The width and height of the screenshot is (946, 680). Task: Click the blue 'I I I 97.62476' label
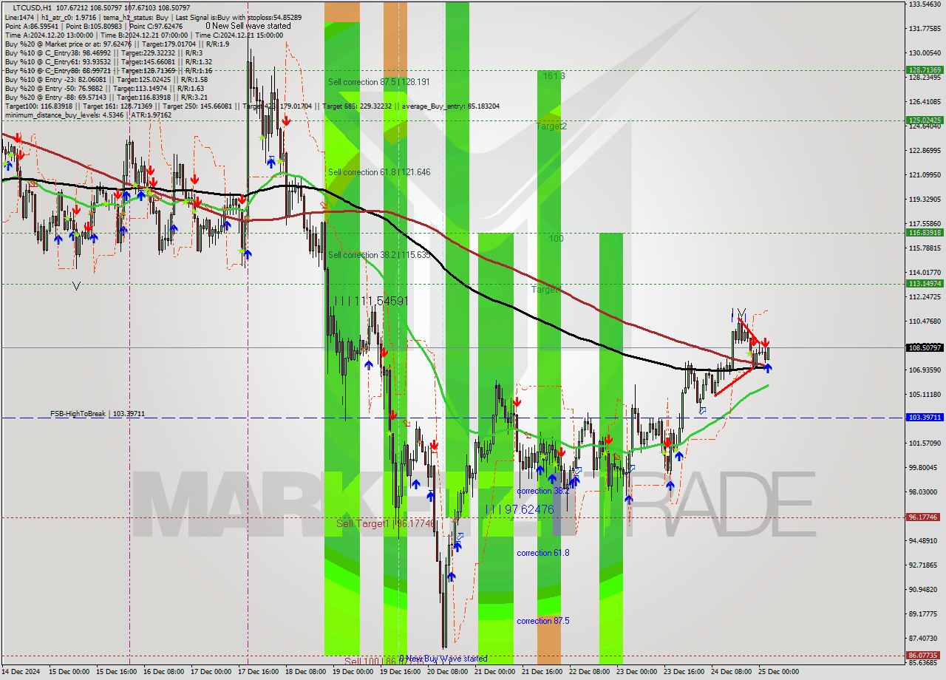[520, 509]
